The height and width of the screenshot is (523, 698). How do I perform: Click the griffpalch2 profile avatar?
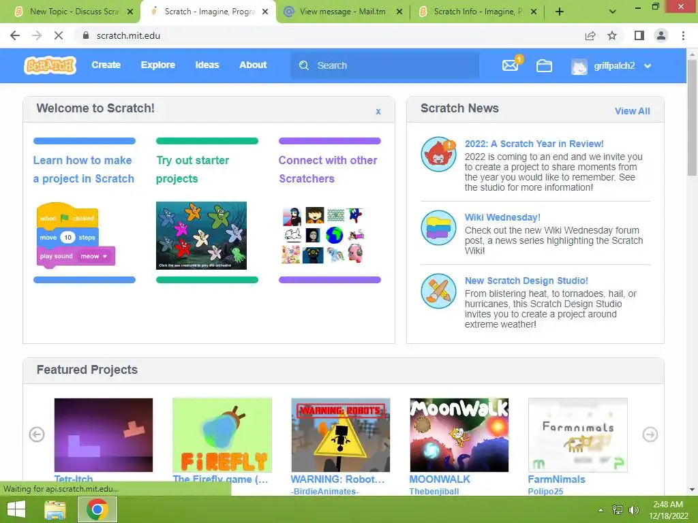click(579, 66)
